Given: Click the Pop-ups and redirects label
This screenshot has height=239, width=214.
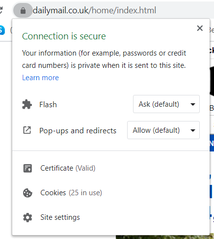Looking at the screenshot, I should [78, 131].
